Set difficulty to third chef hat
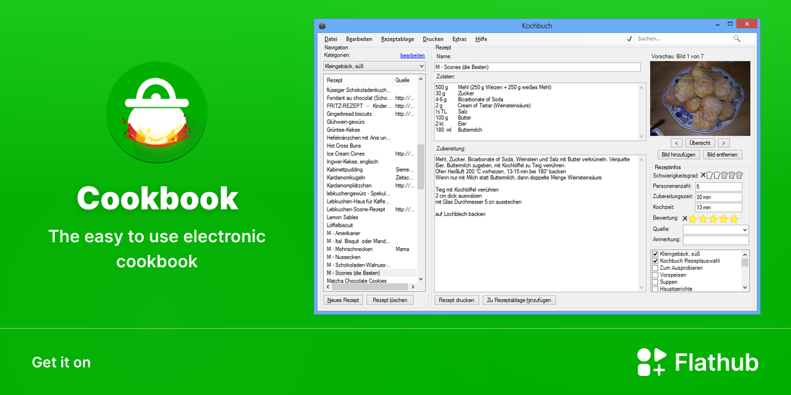Viewport: 791px width, 395px height. (725, 175)
